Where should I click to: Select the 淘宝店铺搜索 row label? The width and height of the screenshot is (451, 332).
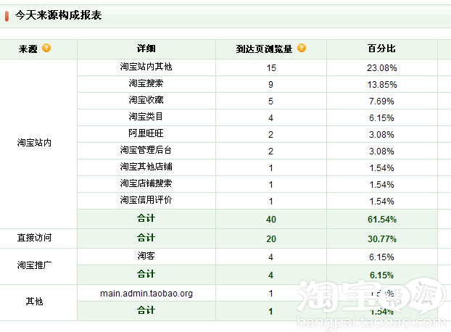146,183
